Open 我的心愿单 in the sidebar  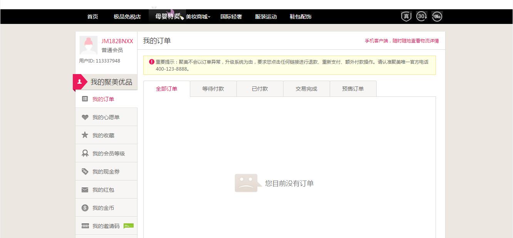(x=106, y=117)
